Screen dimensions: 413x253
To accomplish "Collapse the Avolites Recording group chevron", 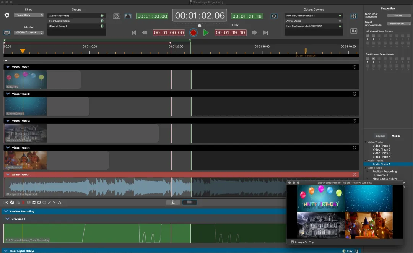I will coord(6,211).
